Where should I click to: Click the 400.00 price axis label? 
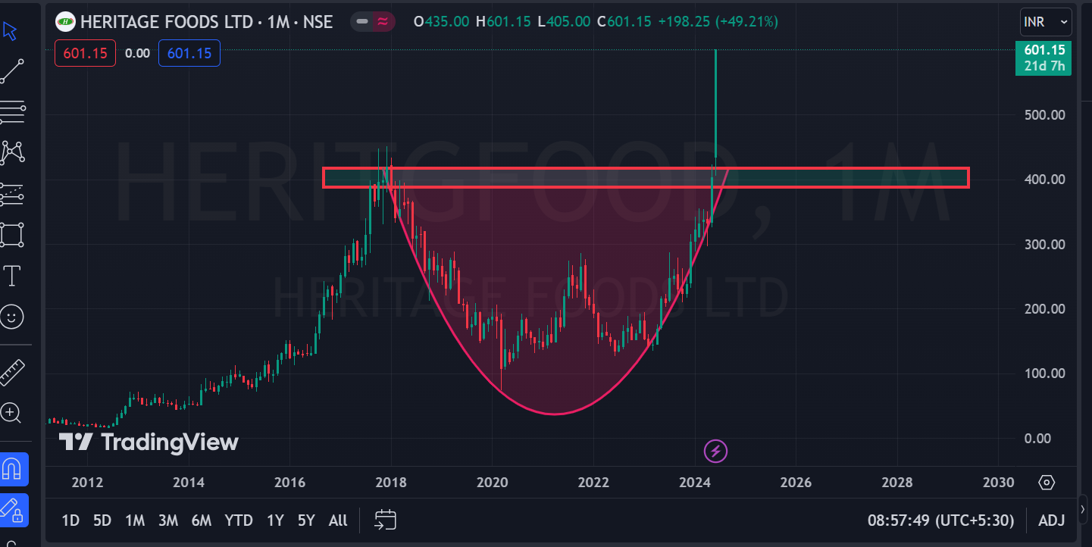(x=1044, y=180)
